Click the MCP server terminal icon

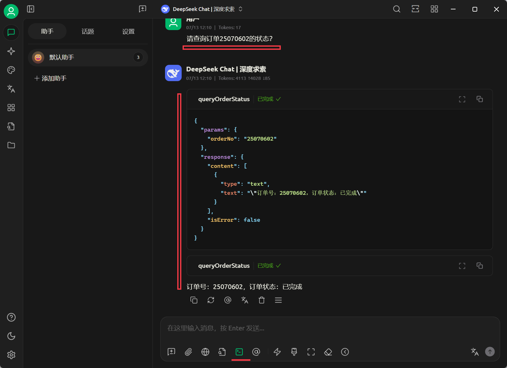(x=239, y=352)
